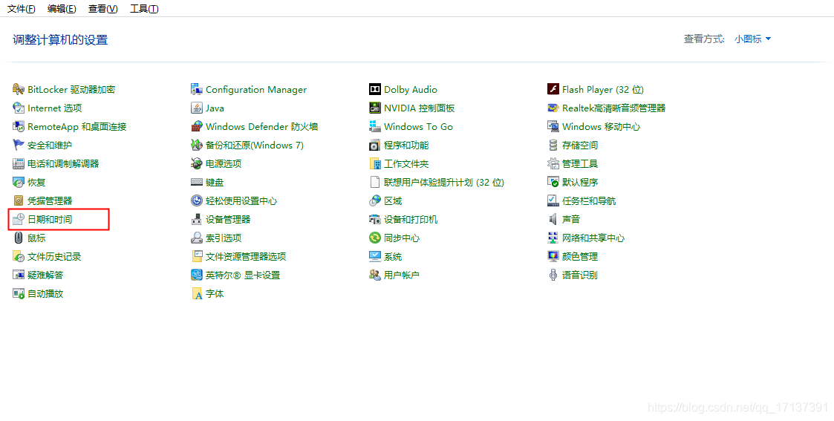This screenshot has width=834, height=421.
Task: Open the Internet 选项 globe icon
Action: (x=19, y=108)
